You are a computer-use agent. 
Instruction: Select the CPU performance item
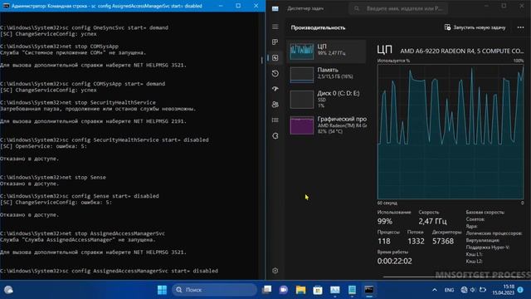click(x=326, y=51)
